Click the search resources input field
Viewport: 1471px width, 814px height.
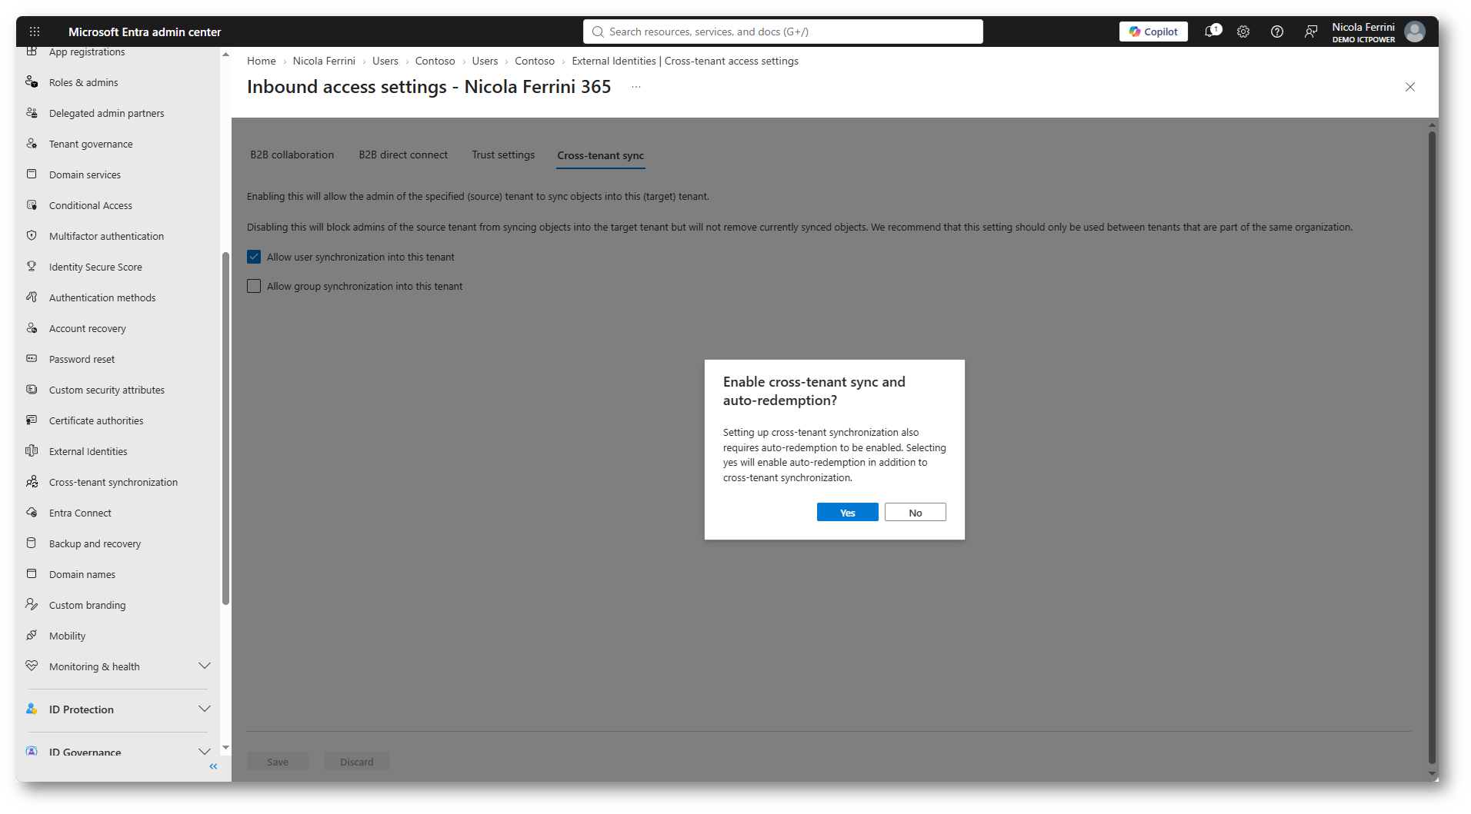pyautogui.click(x=783, y=32)
